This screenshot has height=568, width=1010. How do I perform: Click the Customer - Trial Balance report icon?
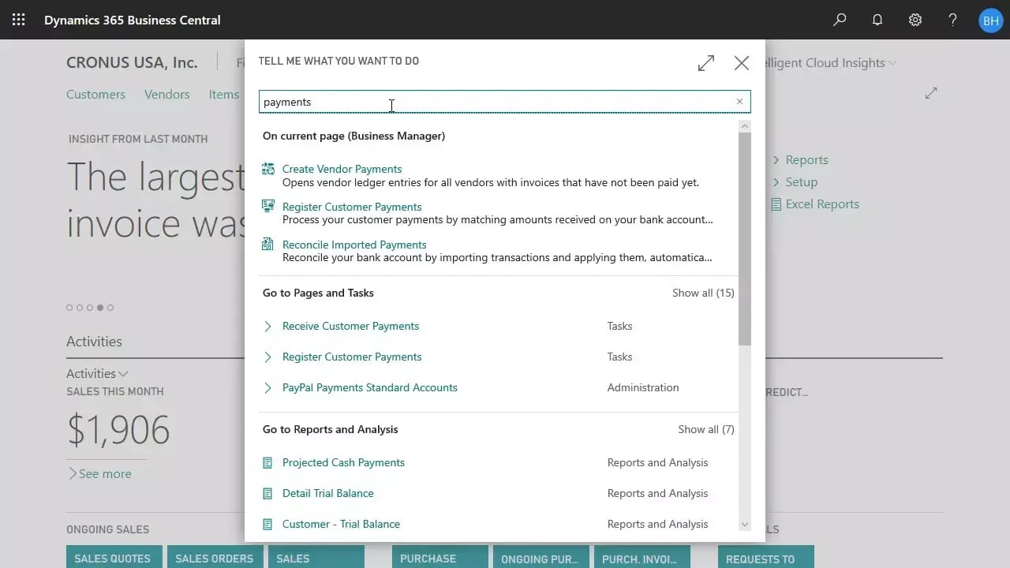267,524
